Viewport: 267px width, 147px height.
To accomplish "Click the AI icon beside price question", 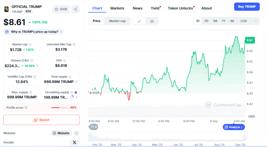I will click(x=7, y=32).
